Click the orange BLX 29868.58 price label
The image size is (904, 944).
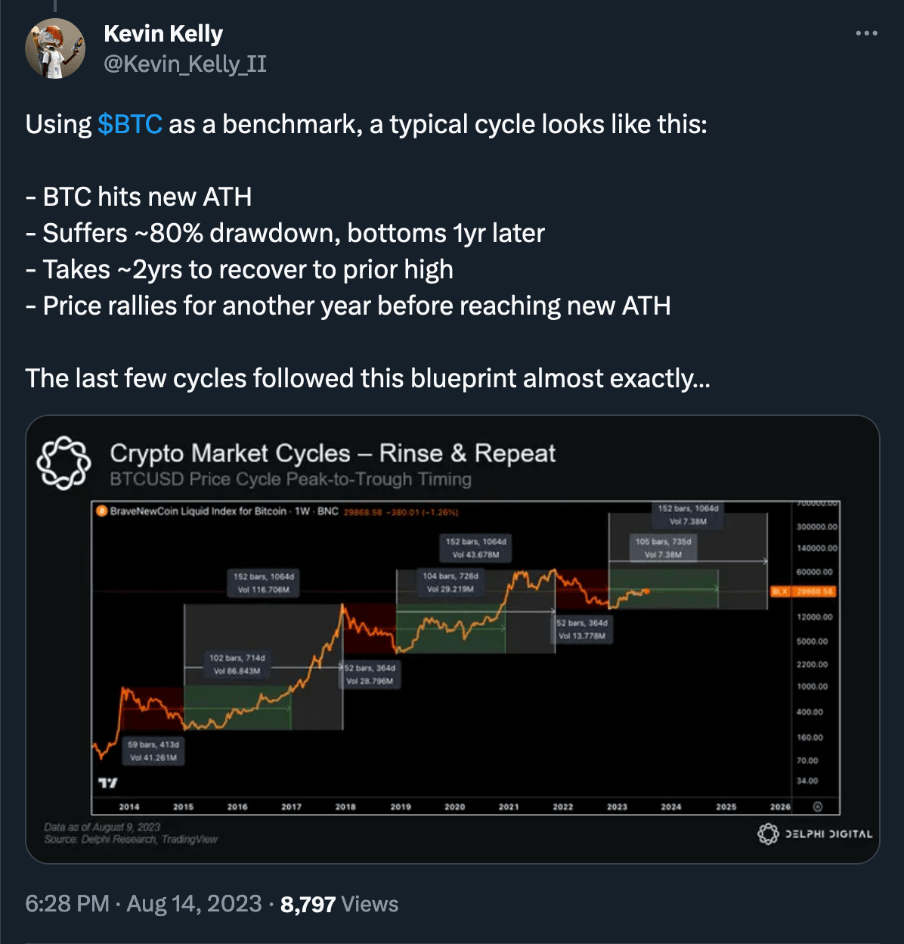803,592
